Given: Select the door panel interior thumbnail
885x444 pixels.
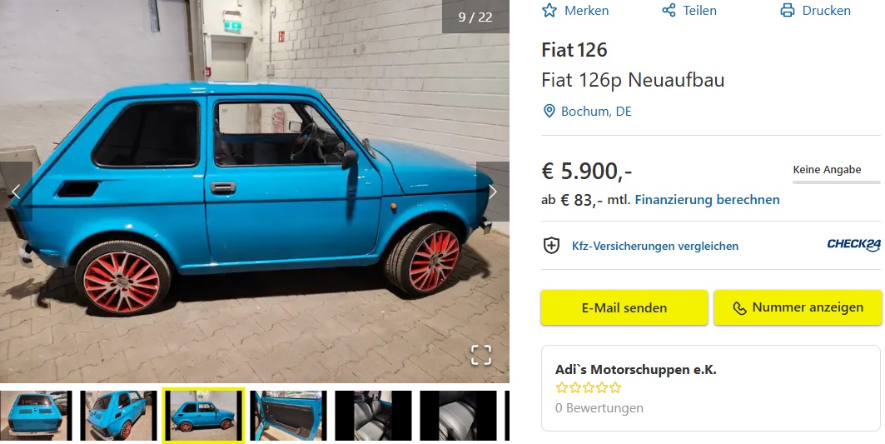Looking at the screenshot, I should click(288, 415).
